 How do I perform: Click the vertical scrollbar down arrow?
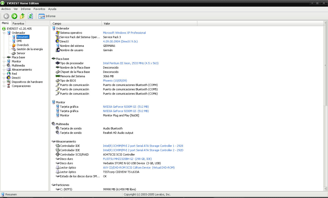click(325, 189)
